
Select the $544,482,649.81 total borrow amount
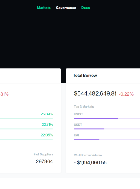(x=95, y=93)
